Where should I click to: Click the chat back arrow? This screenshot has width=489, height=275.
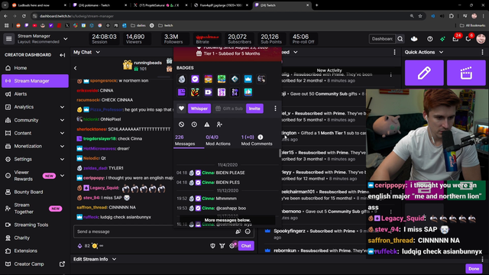point(75,68)
